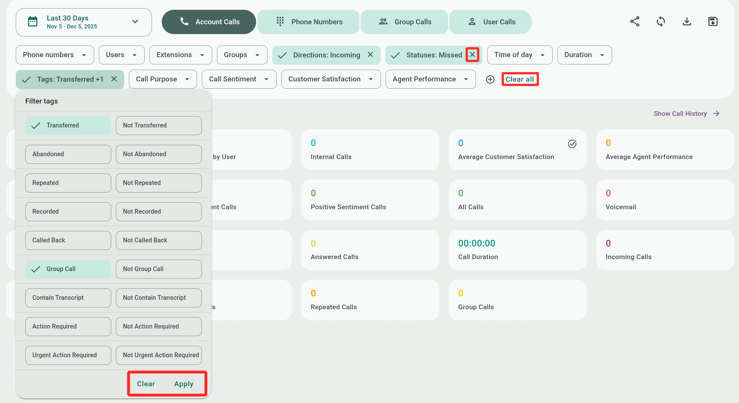This screenshot has width=739, height=403.
Task: Enable the Urgent Action Required tag
Action: 68,355
